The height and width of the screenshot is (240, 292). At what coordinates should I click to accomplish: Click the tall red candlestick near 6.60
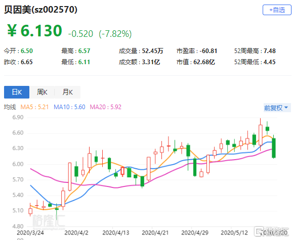pyautogui.click(x=261, y=135)
